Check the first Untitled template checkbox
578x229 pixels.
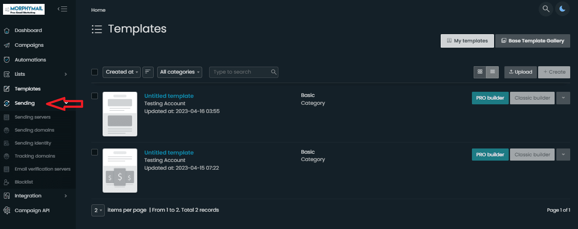point(95,96)
